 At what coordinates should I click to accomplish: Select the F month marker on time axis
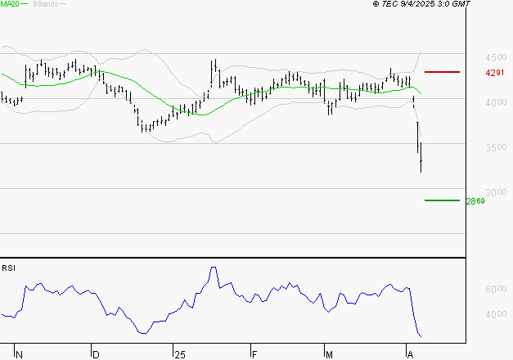(x=254, y=355)
